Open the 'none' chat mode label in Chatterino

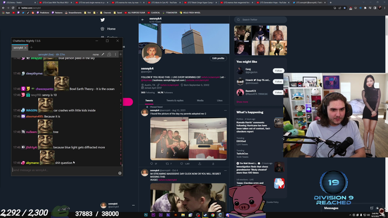coord(96,54)
